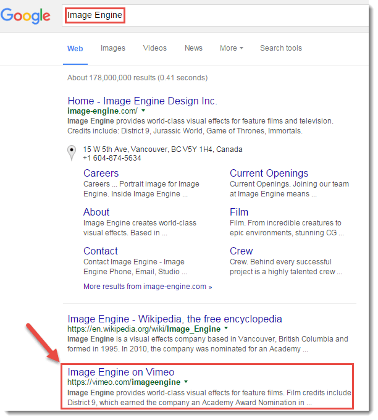Click 'Careers ... Portrait image for Image' snippet
Viewport: 378px width, 420px height.
[141, 189]
